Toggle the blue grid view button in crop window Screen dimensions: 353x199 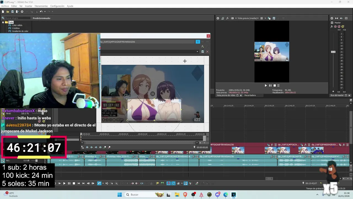tap(198, 42)
